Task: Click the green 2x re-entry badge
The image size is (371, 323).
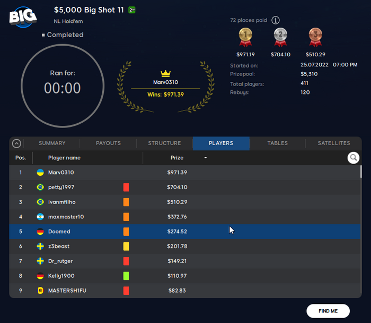Action: coord(132,10)
